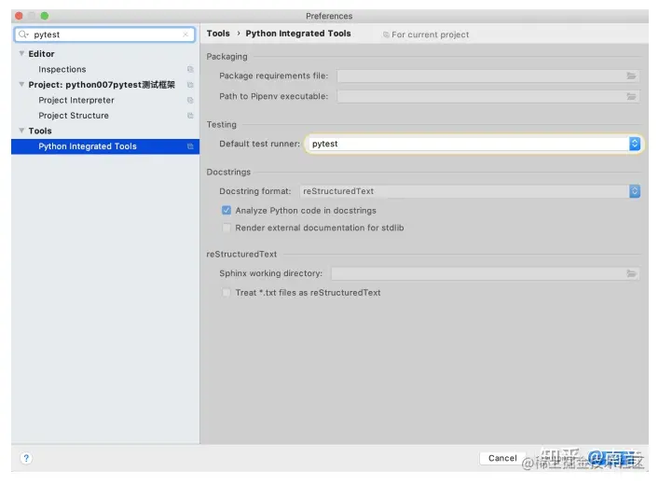Collapse the Tools tree section

point(21,131)
